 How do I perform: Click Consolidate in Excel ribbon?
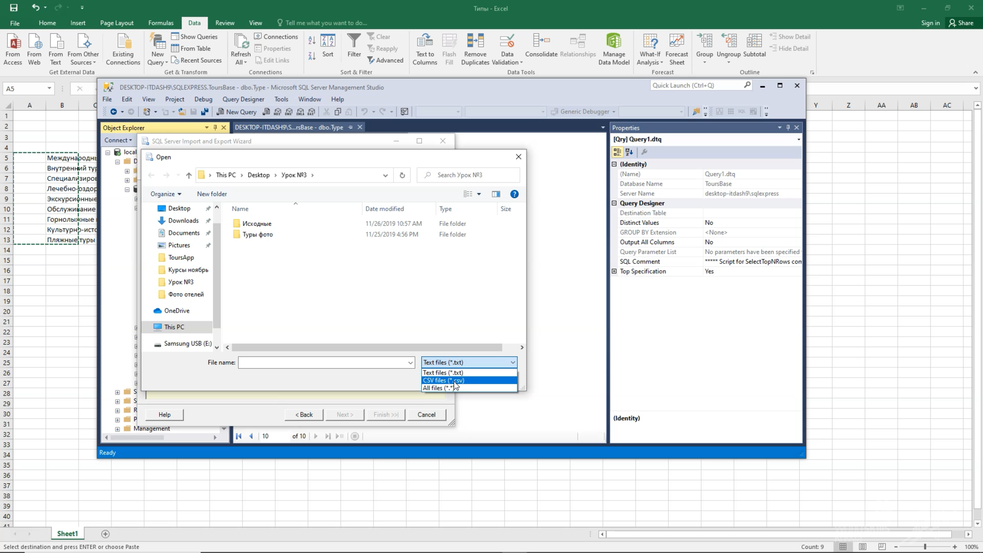point(541,46)
